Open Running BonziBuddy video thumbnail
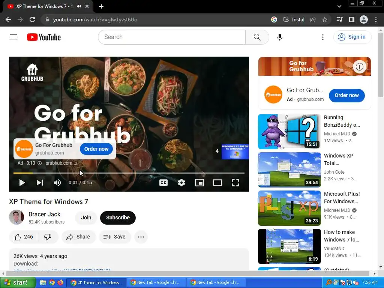The width and height of the screenshot is (384, 288). click(289, 132)
